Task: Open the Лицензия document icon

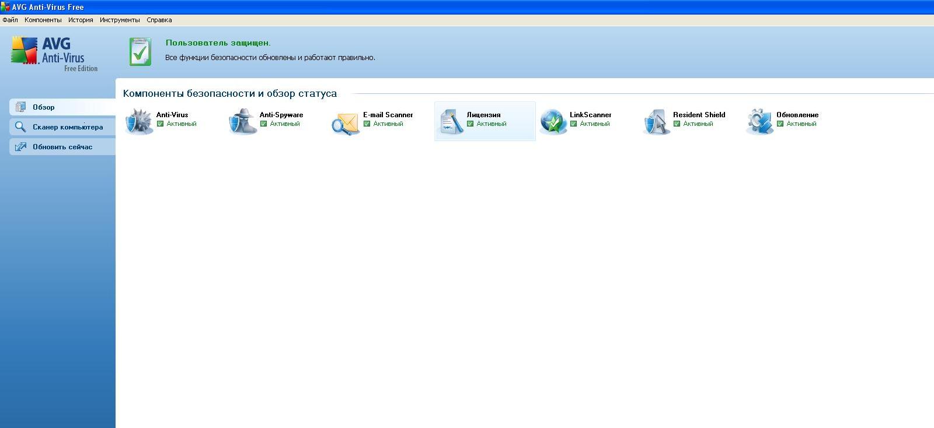Action: point(451,121)
